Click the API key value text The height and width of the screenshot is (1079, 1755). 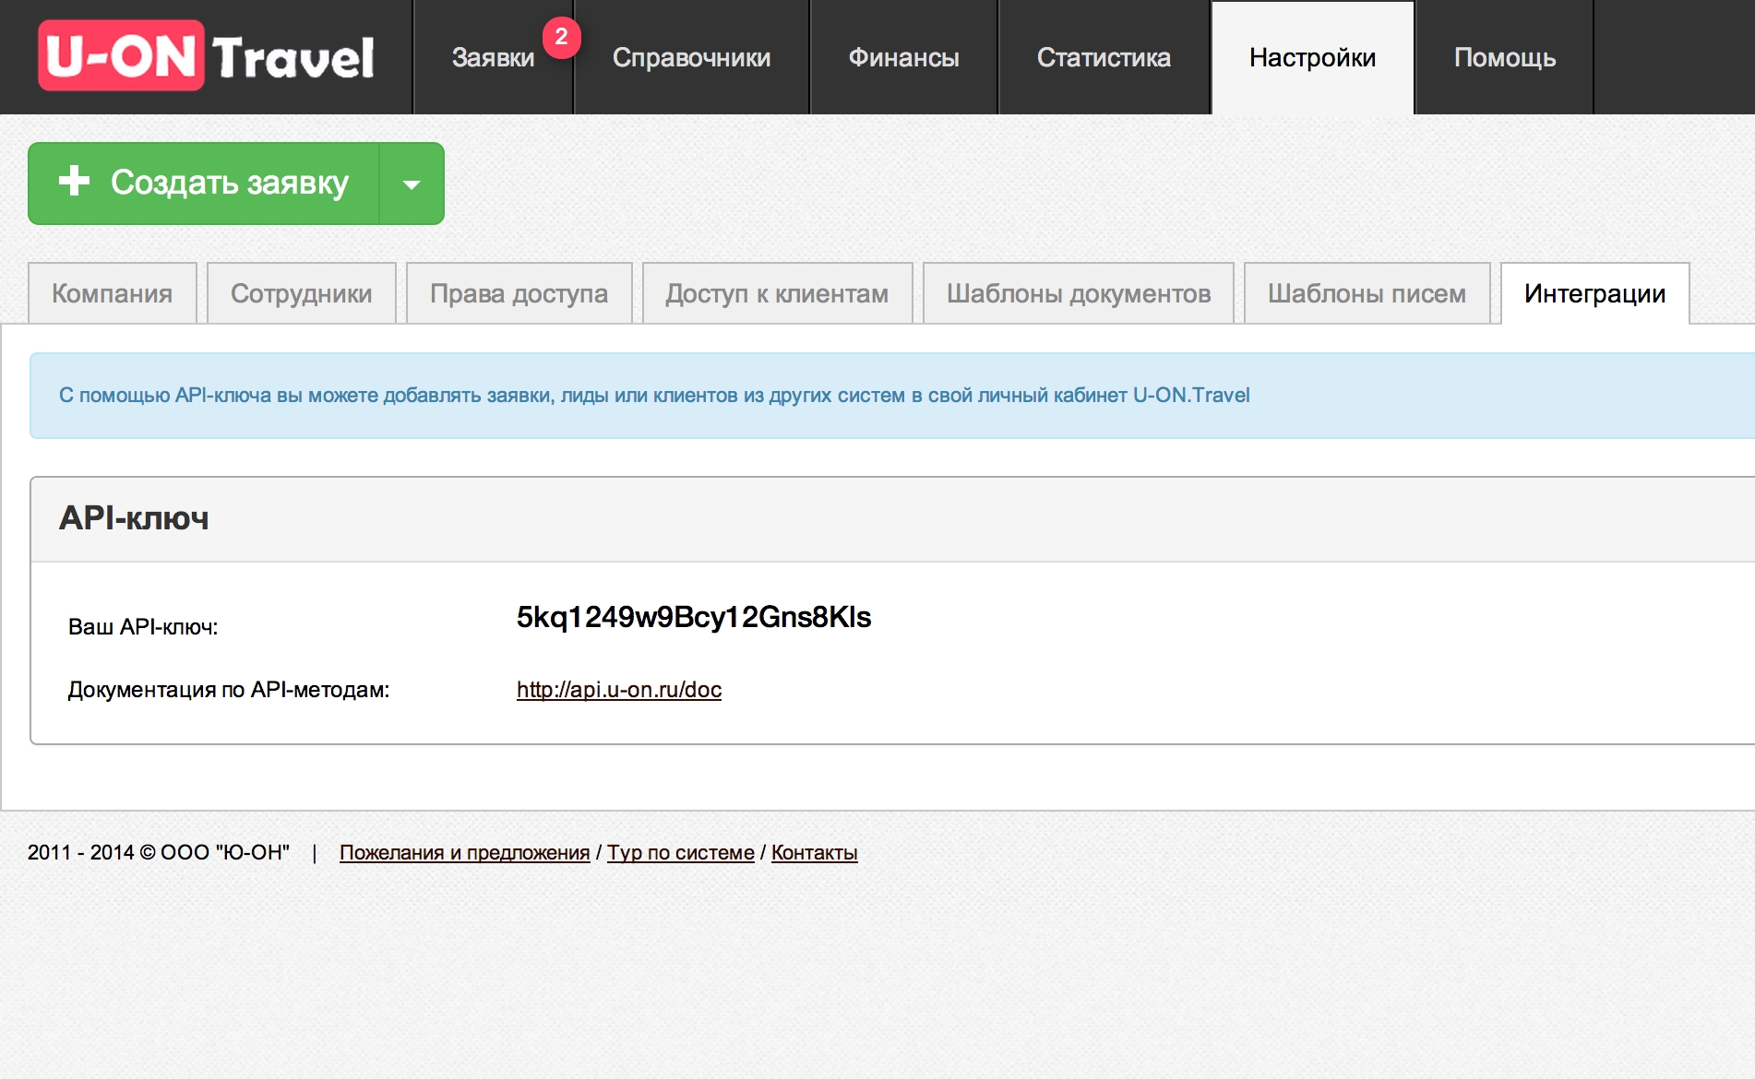click(694, 617)
